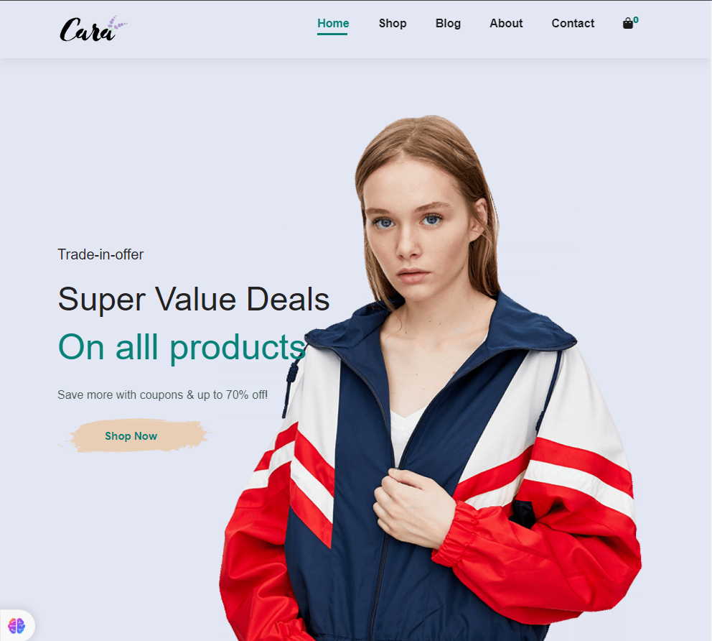
Task: Go to the Home nav item
Action: 333,23
